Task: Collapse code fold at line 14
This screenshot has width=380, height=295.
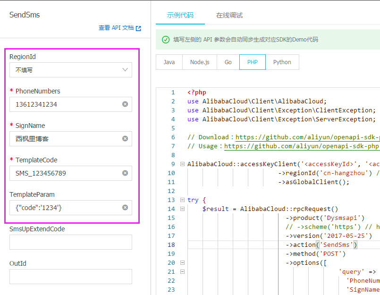Action: pos(183,209)
